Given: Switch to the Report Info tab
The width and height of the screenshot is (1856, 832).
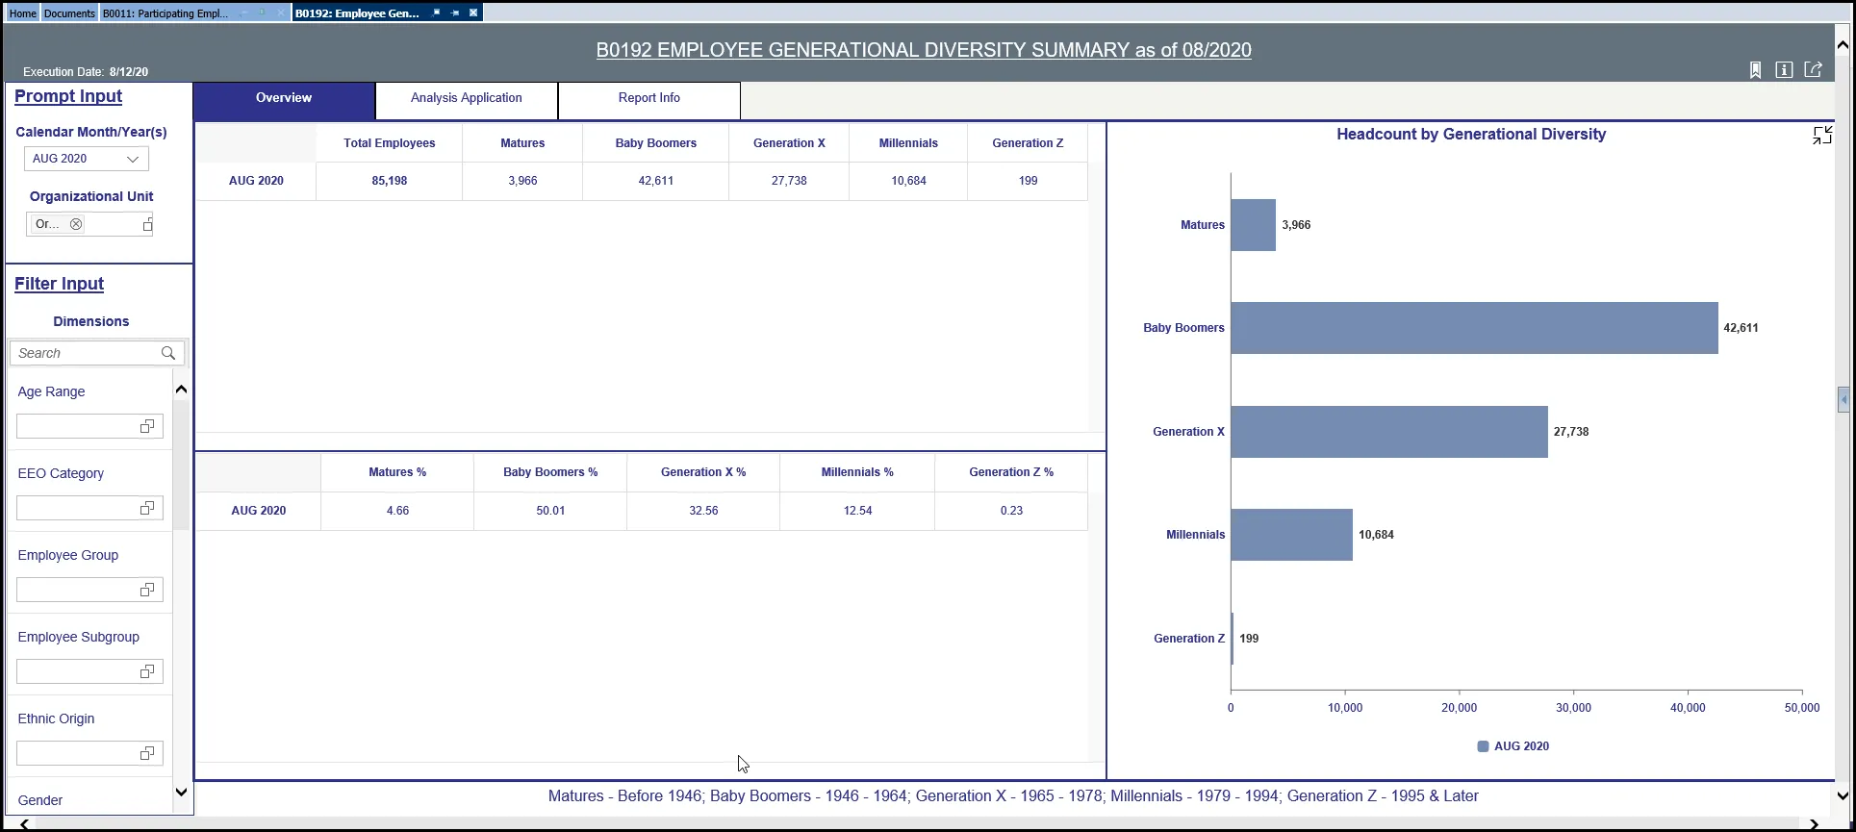Looking at the screenshot, I should point(648,98).
